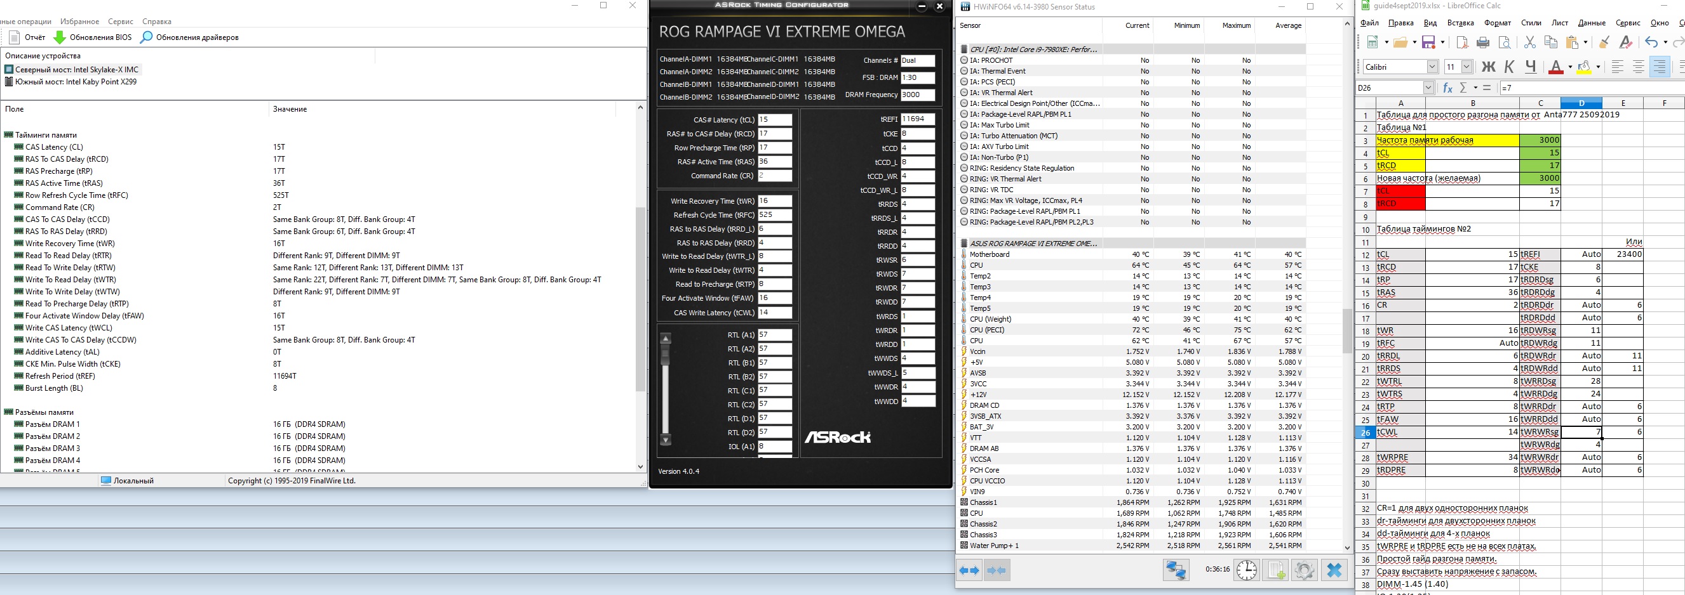Click HWiNFO expand columns arrows icon
The width and height of the screenshot is (1685, 595).
[969, 570]
